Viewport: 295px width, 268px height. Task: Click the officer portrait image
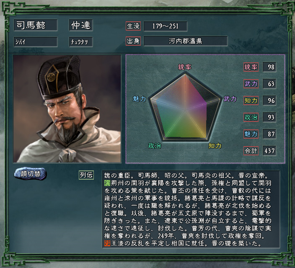click(67, 109)
